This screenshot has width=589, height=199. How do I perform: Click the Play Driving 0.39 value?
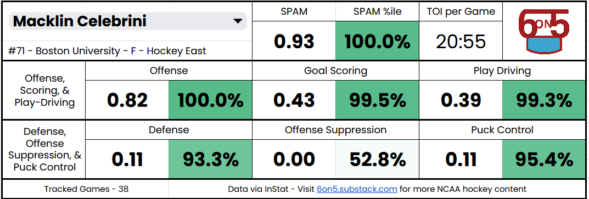click(461, 100)
